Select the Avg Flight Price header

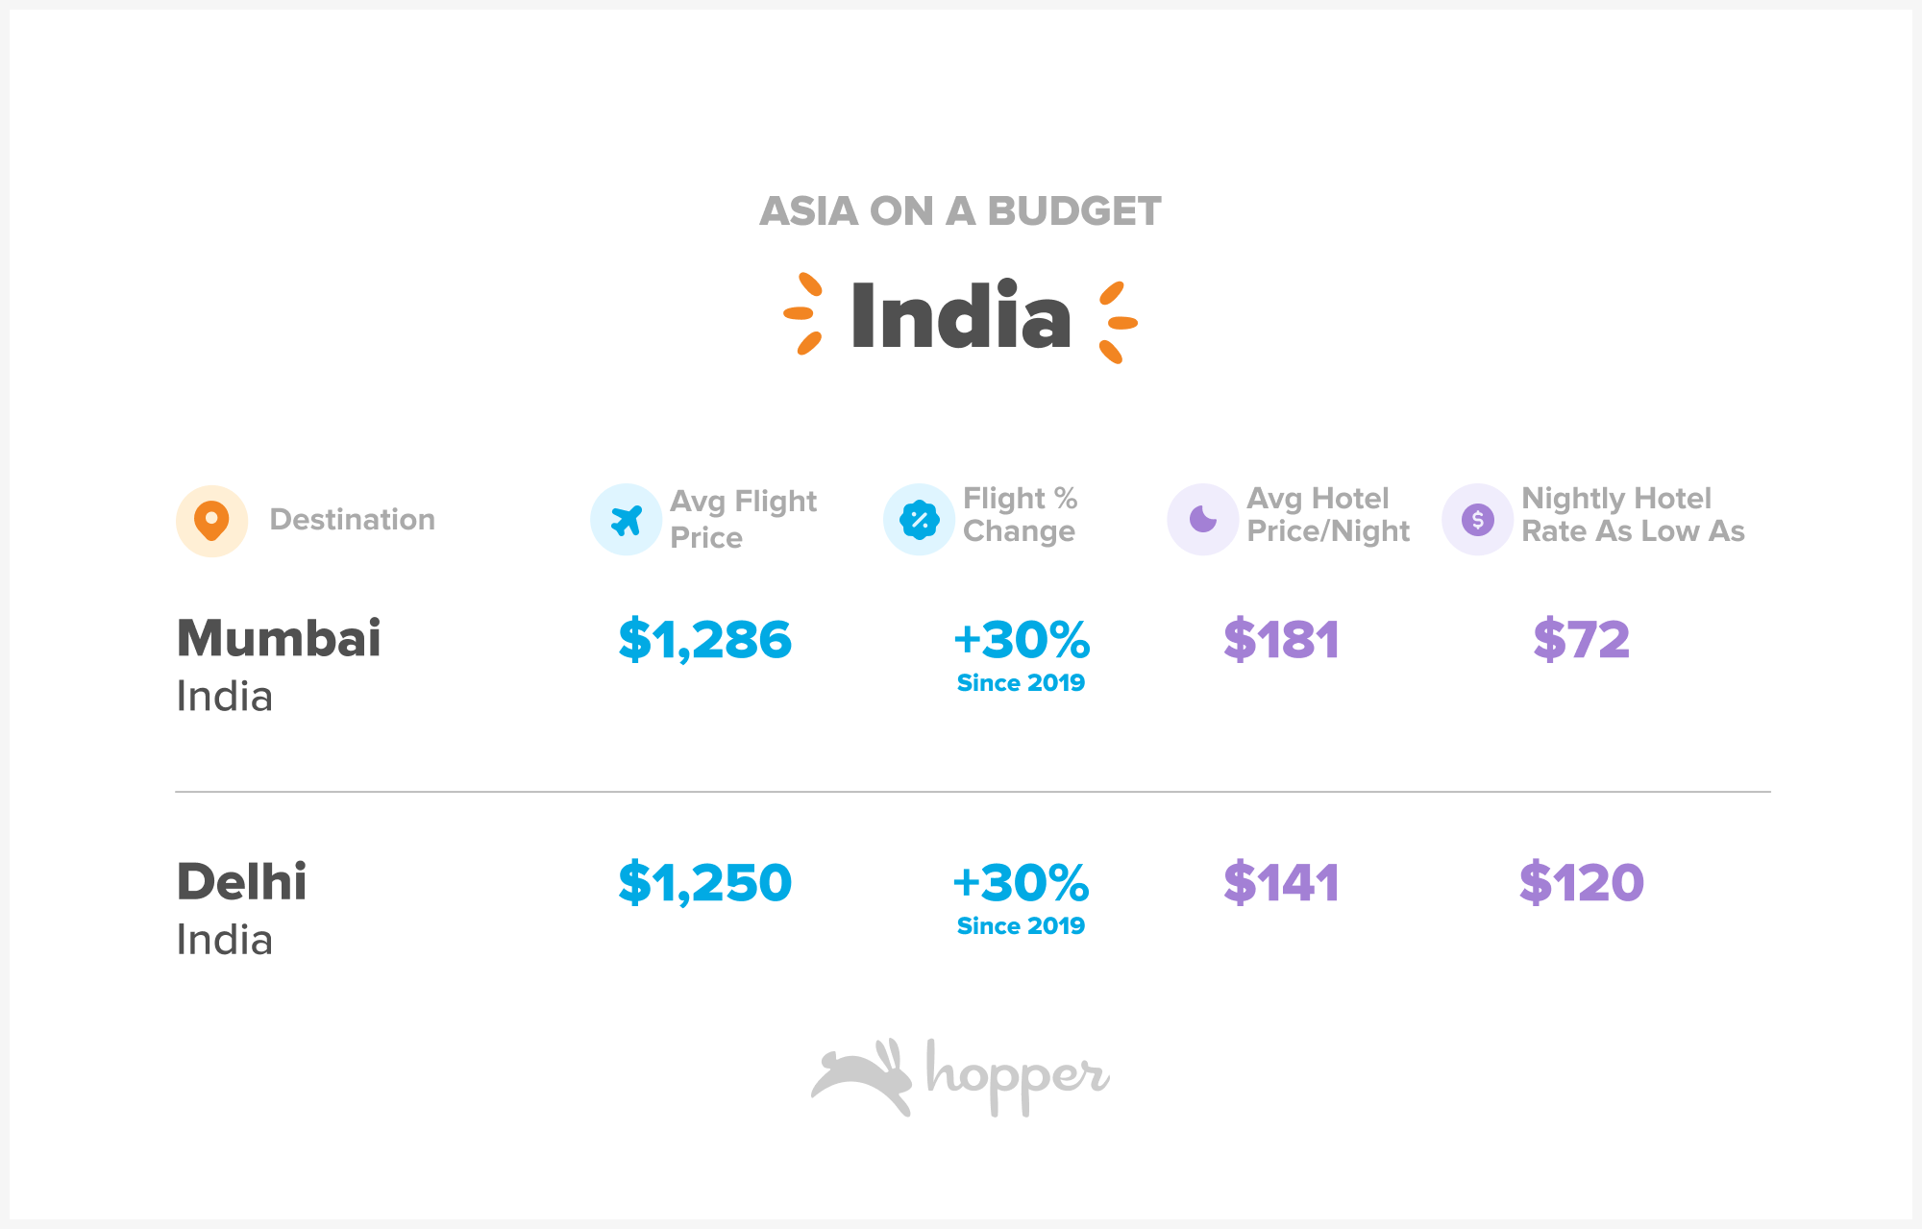point(743,519)
